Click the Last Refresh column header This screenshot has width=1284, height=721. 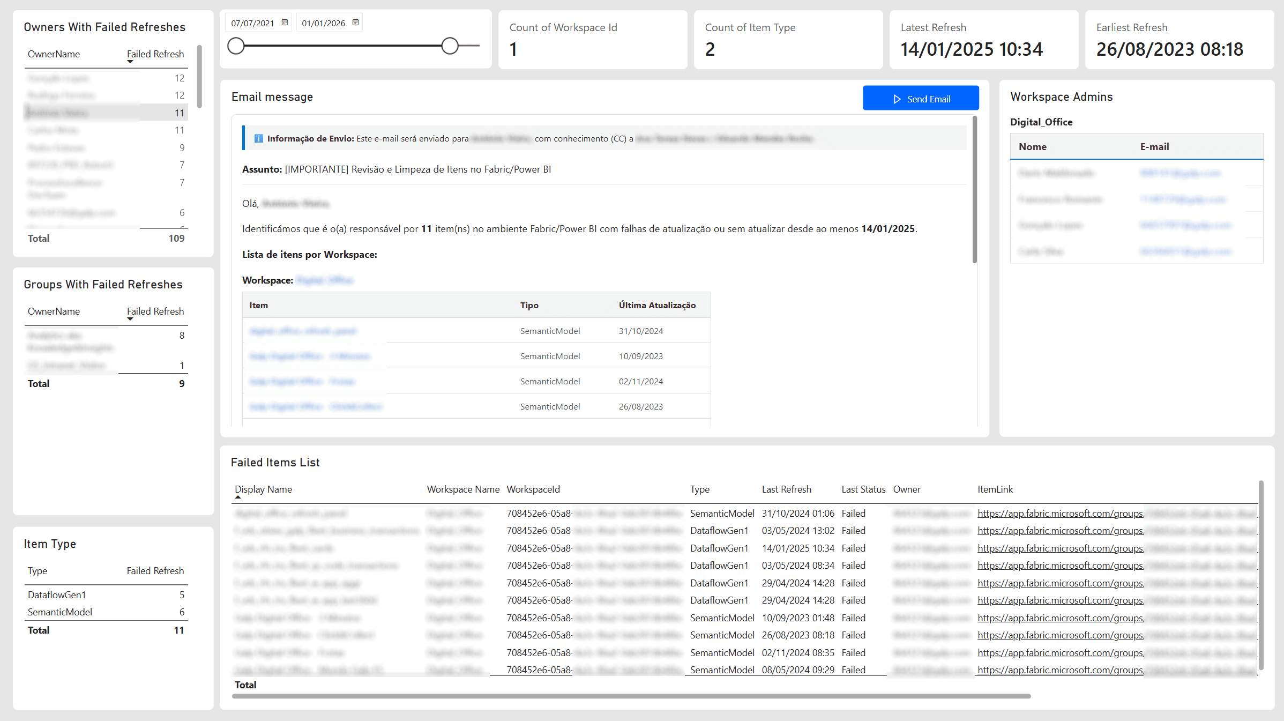point(786,489)
